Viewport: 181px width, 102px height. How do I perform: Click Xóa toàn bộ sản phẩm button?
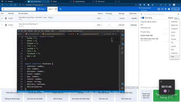pyautogui.click(x=35, y=99)
